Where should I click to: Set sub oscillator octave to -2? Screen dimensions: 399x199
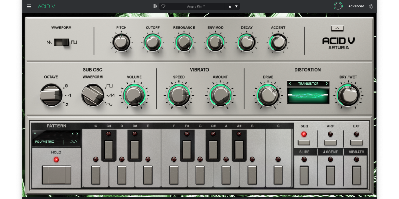[x=66, y=105]
